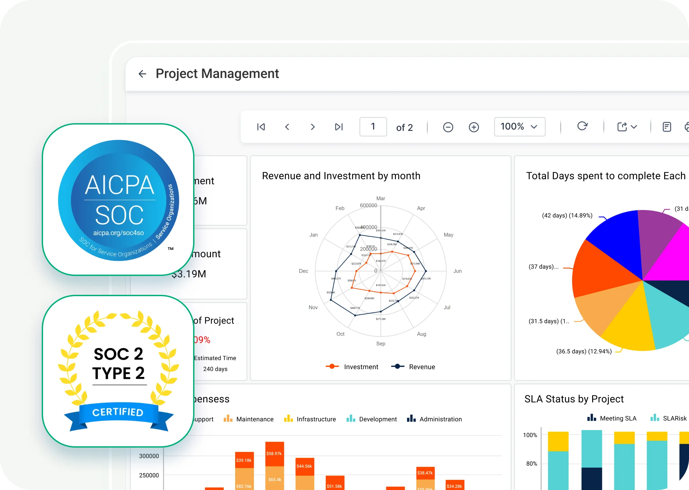
Task: Toggle Administration series in expenses legend
Action: point(434,419)
